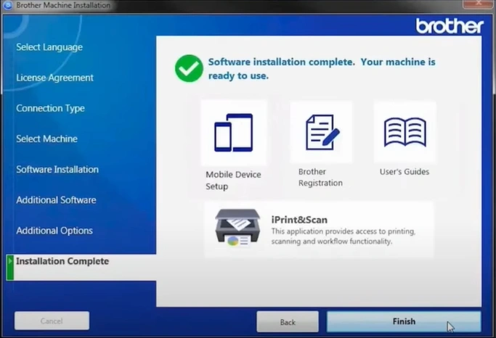Open the Additional Options step
496x338 pixels.
coord(54,231)
